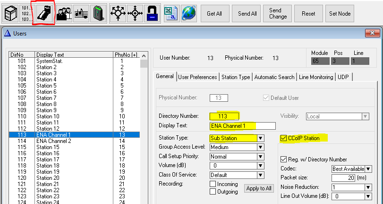Close the Users window
Image resolution: width=383 pixels, height=204 pixels.
(372, 33)
